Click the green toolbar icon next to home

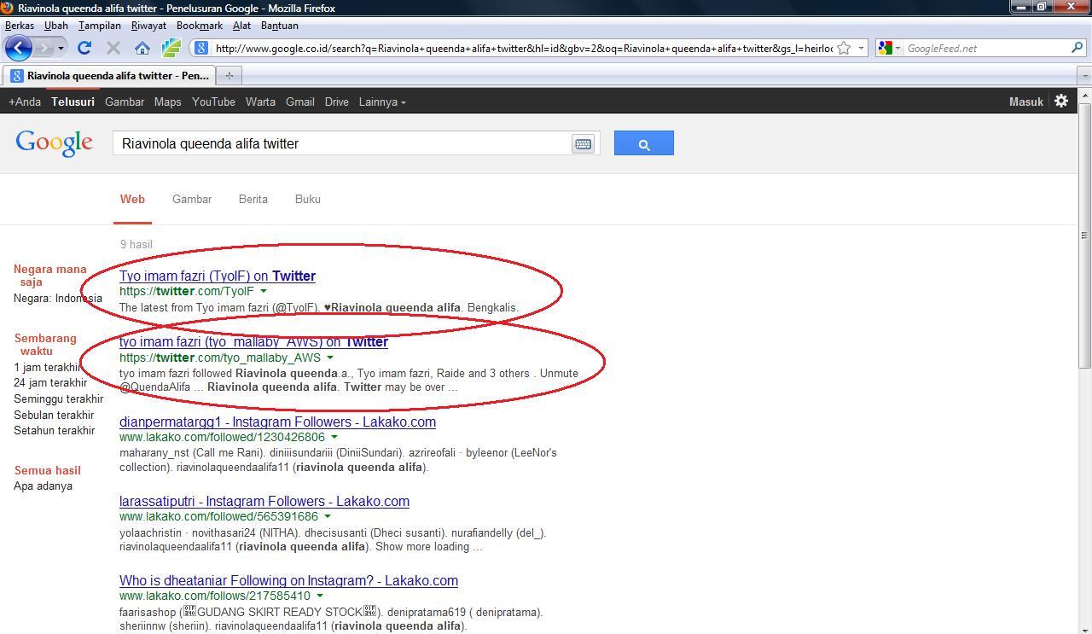click(x=171, y=48)
